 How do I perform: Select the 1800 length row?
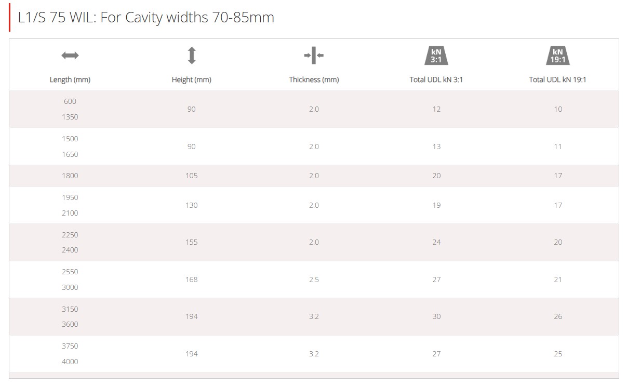pyautogui.click(x=314, y=176)
